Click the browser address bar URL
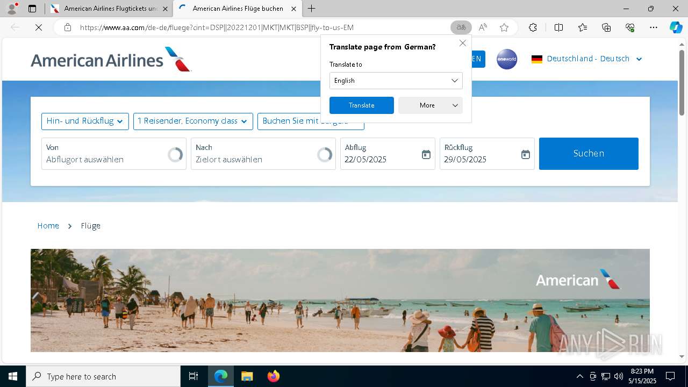688x387 pixels. pos(217,27)
